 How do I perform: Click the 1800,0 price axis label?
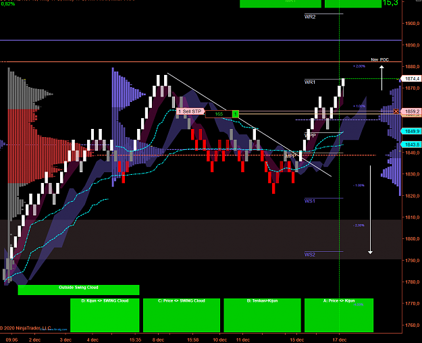tap(412, 239)
